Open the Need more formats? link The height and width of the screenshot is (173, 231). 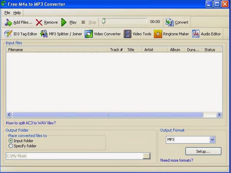point(177,160)
